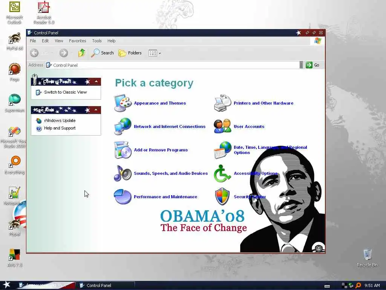The height and width of the screenshot is (290, 386).
Task: Click the Back arrow toolbar button
Action: 34,53
